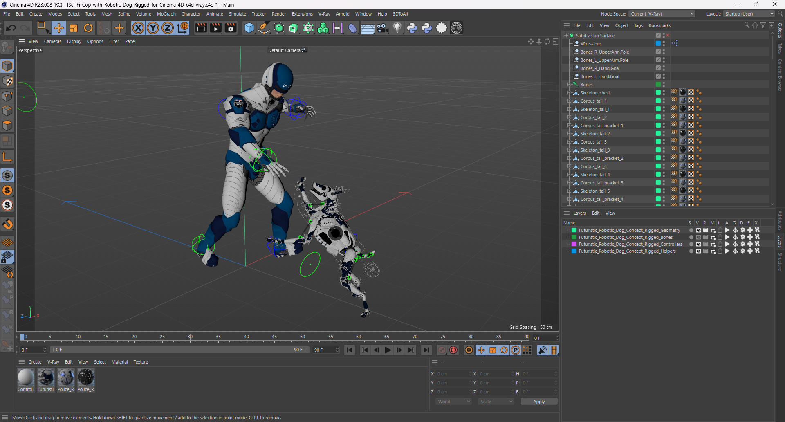Viewport: 785px width, 422px height.
Task: Toggle the coordinate system icon
Action: point(182,28)
